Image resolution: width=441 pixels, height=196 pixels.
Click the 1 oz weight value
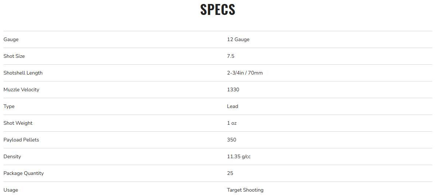click(231, 123)
